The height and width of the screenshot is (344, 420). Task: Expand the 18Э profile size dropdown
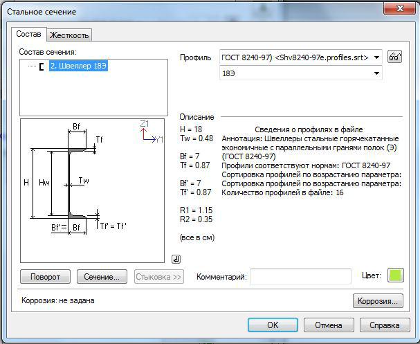point(300,73)
